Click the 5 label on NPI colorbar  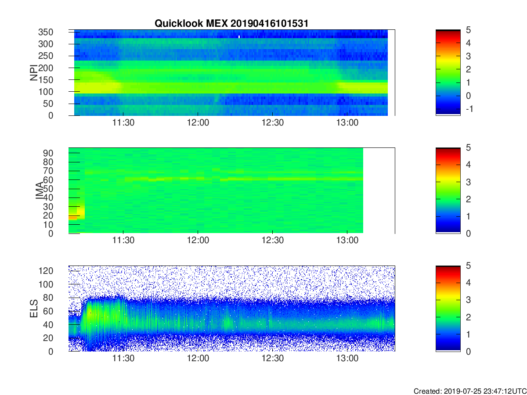(x=468, y=30)
